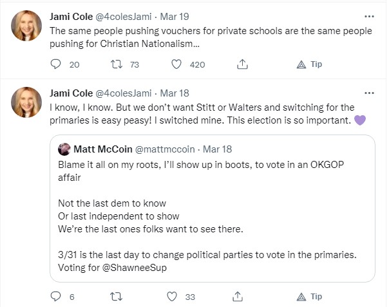Viewport: 389px width, 307px height.
Task: Like the tweet with 420 likes
Action: click(176, 64)
